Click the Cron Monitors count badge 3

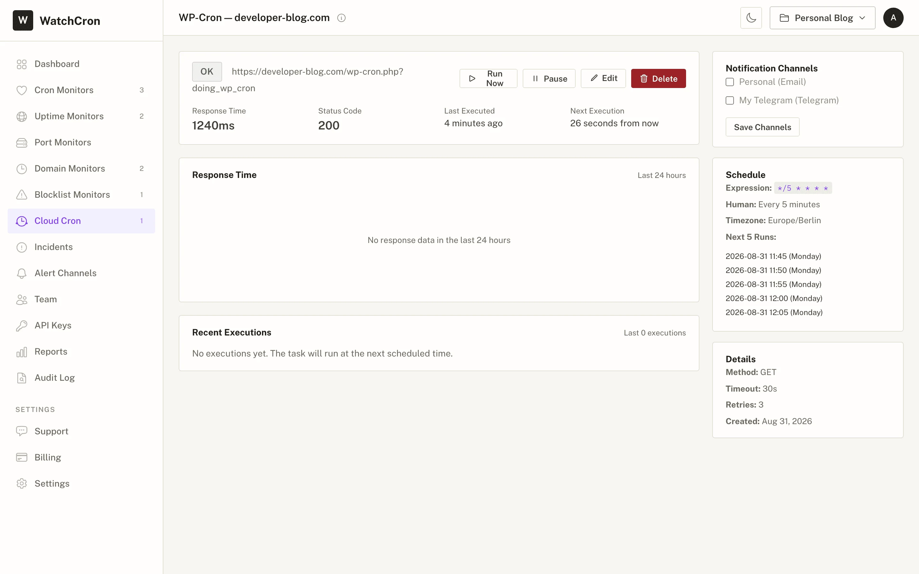point(142,90)
